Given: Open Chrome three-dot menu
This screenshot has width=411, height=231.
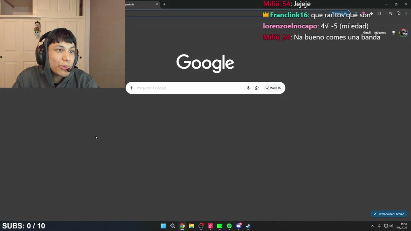Looking at the screenshot, I should (406, 13).
